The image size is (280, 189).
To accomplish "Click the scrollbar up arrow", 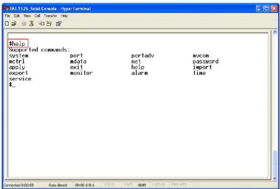I will (x=275, y=32).
